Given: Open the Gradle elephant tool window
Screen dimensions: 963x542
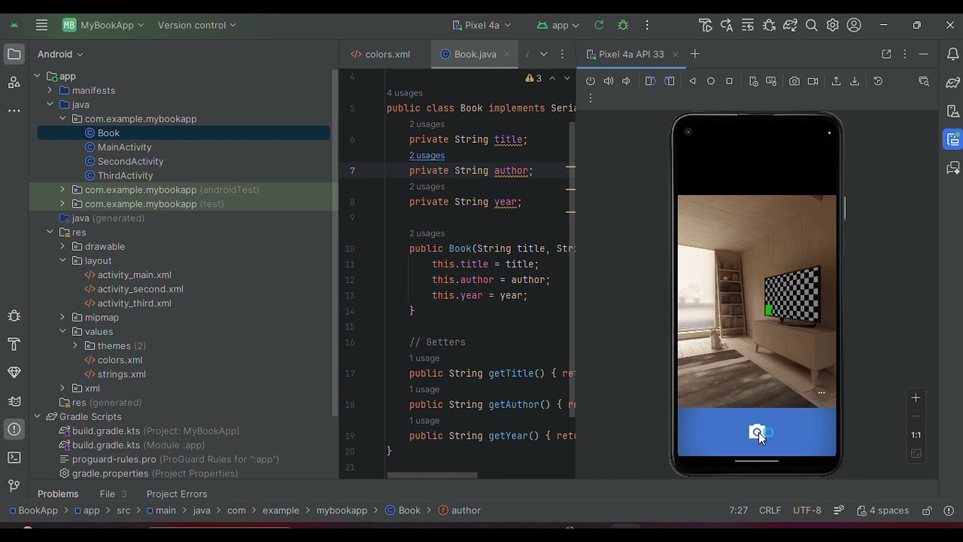Looking at the screenshot, I should 953,83.
